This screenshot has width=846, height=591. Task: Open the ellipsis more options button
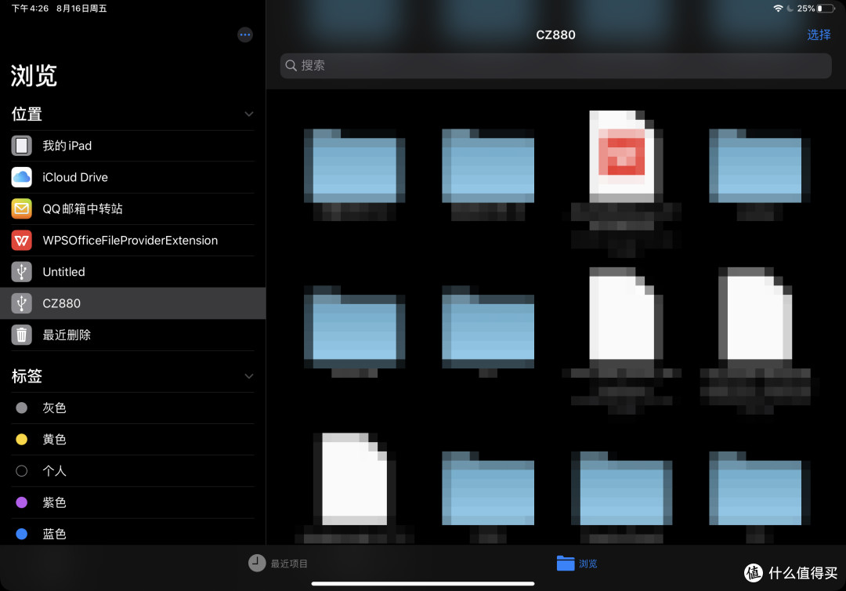point(245,34)
